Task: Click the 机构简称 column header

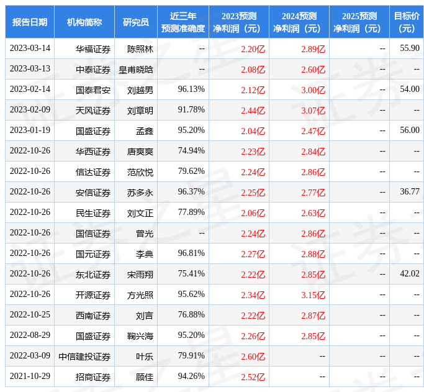Action: (84, 22)
